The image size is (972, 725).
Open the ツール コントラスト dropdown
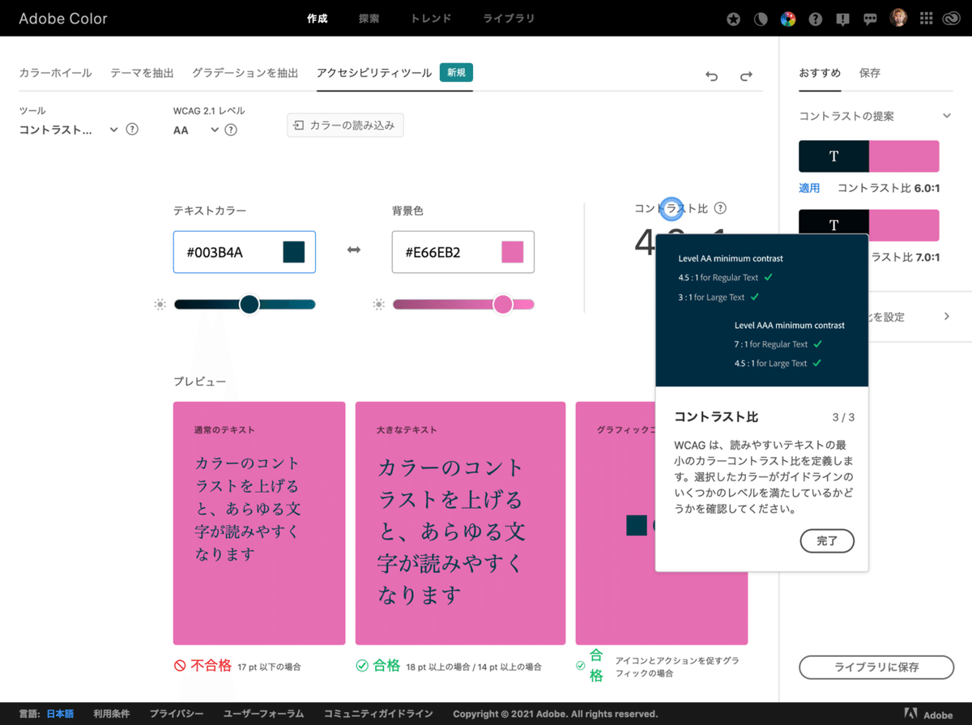69,130
